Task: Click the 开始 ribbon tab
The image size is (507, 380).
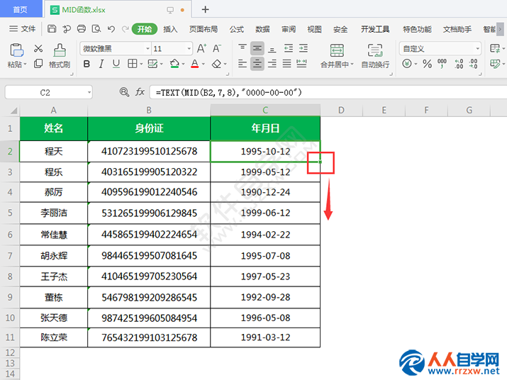Action: pyautogui.click(x=145, y=29)
